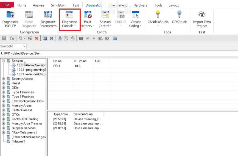Expand the Type 1 Routines node
Screen dimensions: 238x156
4,92
